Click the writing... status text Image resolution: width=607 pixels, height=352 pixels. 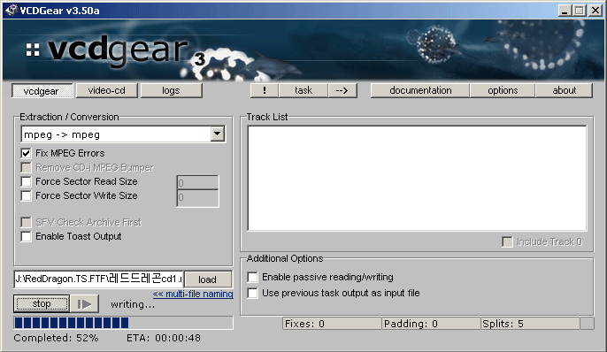click(133, 305)
